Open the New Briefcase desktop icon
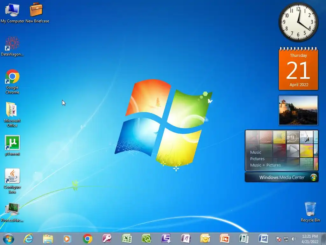 pos(37,13)
